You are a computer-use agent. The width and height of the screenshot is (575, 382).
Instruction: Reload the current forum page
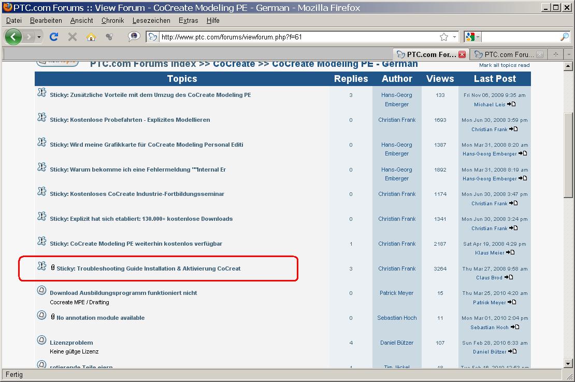point(54,37)
